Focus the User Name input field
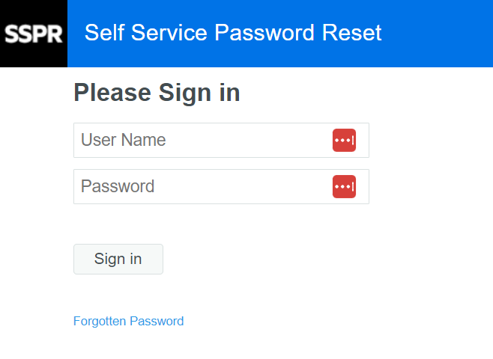The height and width of the screenshot is (359, 493). [221, 141]
